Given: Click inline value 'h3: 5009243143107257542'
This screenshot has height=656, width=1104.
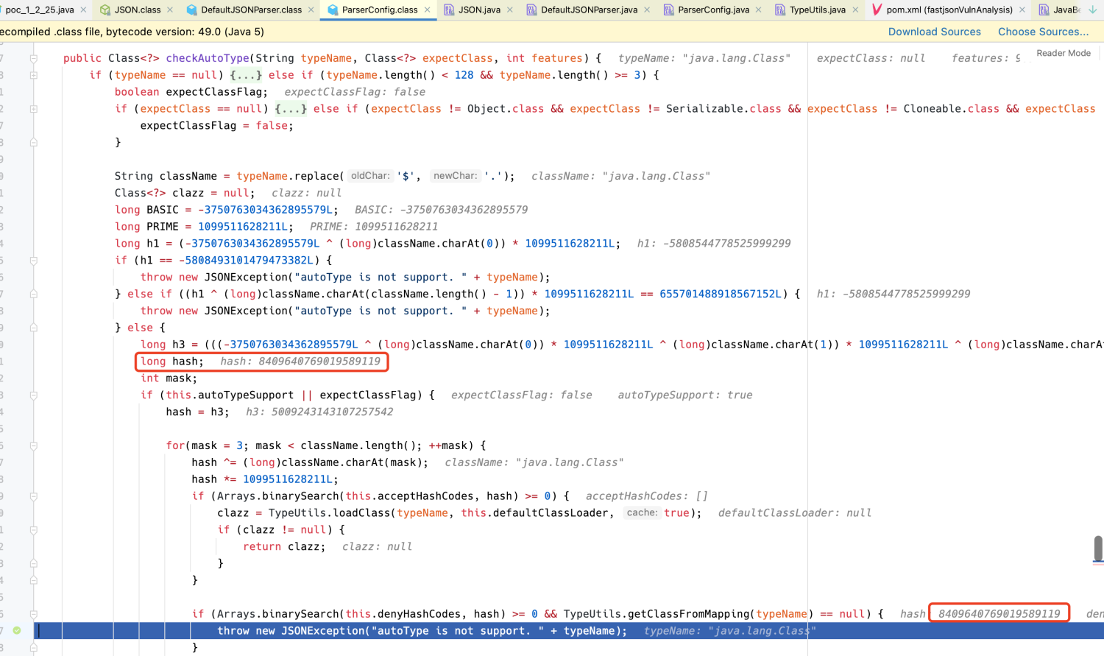Looking at the screenshot, I should pyautogui.click(x=319, y=412).
